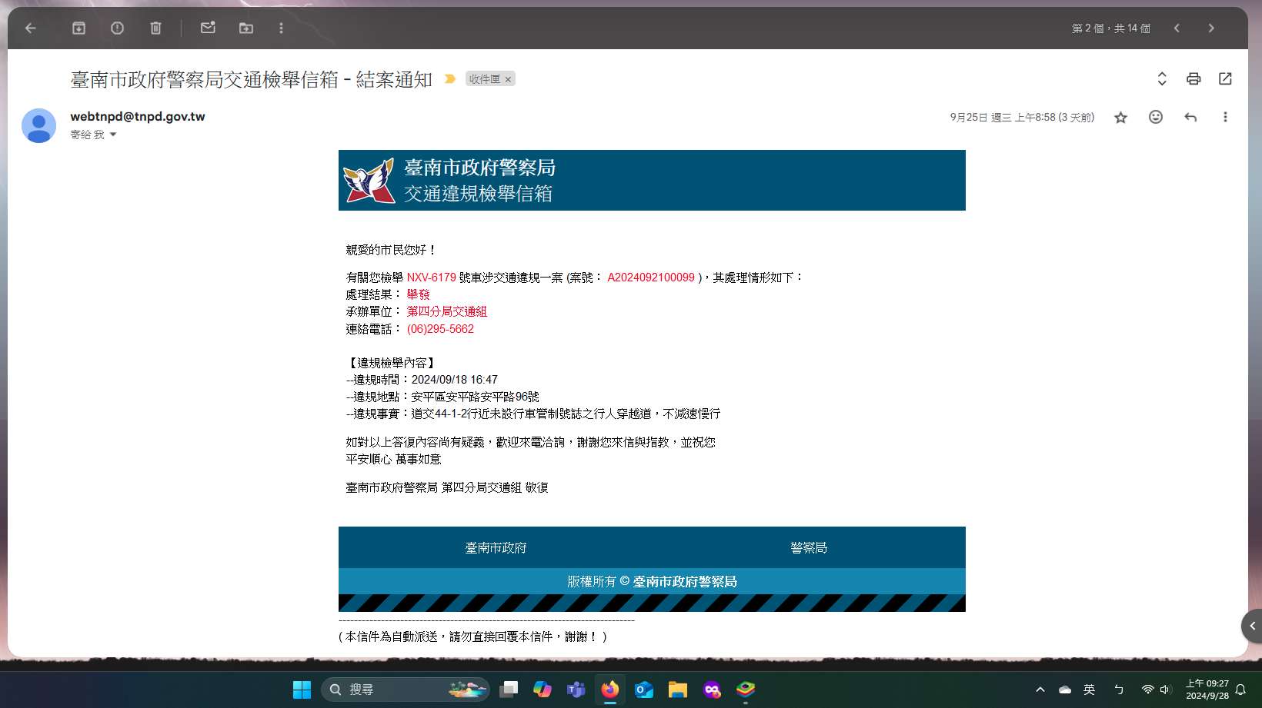Mark the email as unread
This screenshot has height=708, width=1262.
[208, 28]
